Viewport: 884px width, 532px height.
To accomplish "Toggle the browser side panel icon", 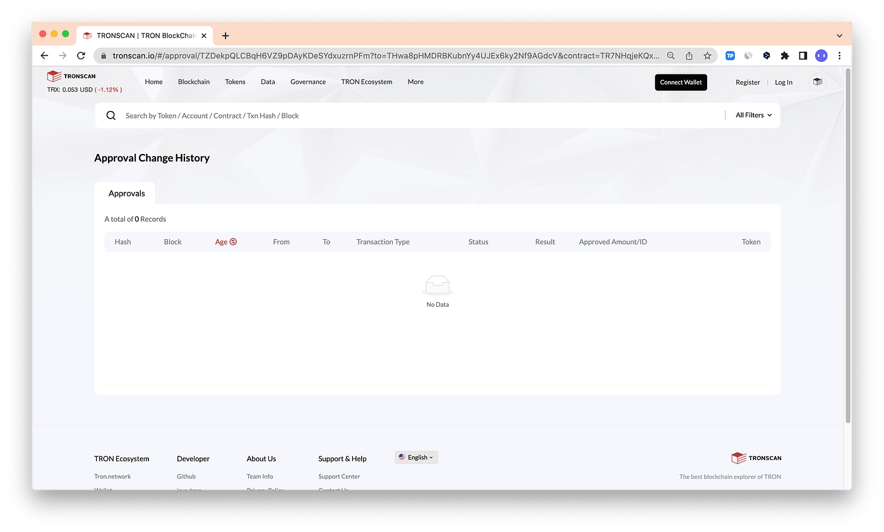I will pos(803,56).
